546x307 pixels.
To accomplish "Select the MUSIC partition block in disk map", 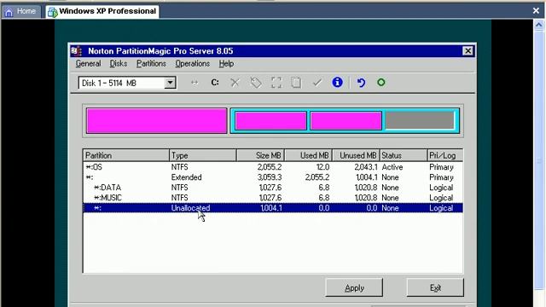I will click(x=346, y=121).
